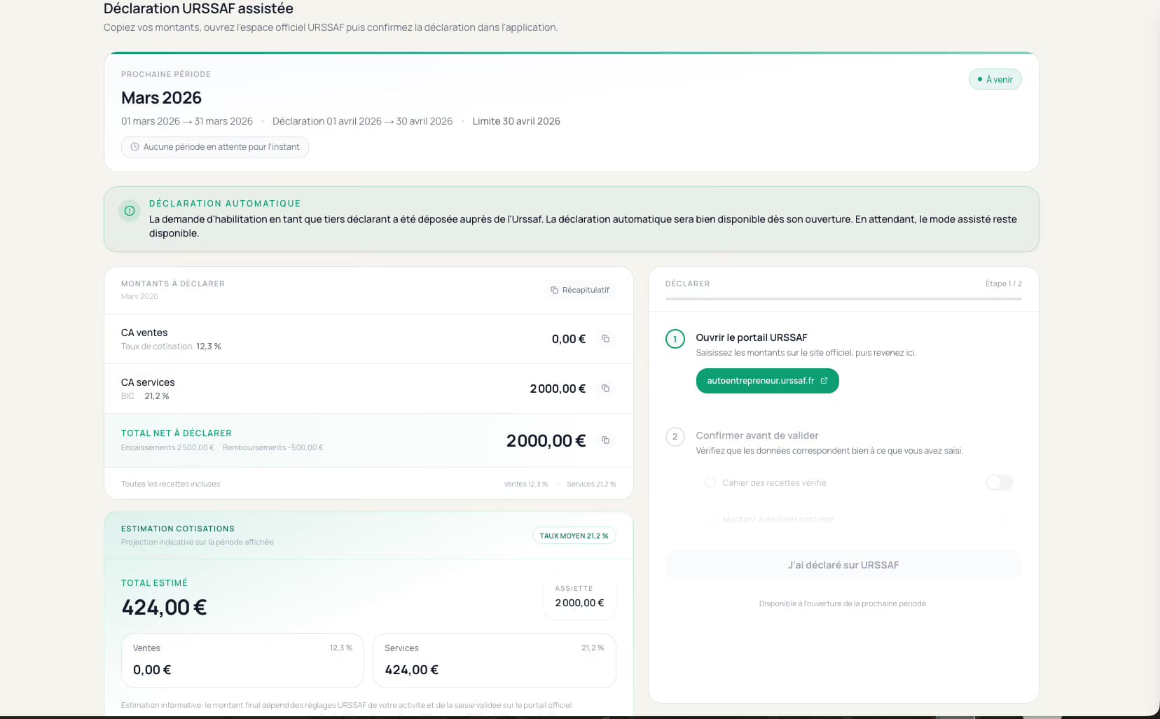The image size is (1160, 719).
Task: Copy the total net à déclarer amount
Action: 605,440
